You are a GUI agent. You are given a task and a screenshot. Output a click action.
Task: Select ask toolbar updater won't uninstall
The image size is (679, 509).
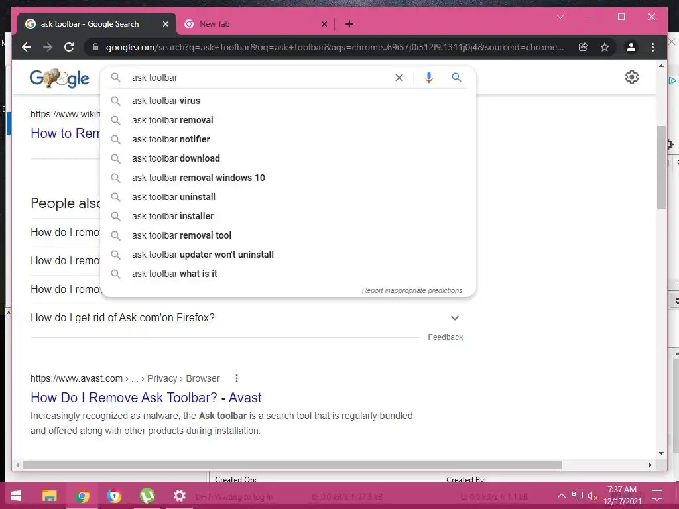[x=288, y=254]
